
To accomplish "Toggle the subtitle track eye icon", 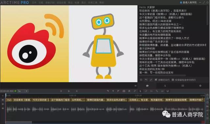I will 3,100.
